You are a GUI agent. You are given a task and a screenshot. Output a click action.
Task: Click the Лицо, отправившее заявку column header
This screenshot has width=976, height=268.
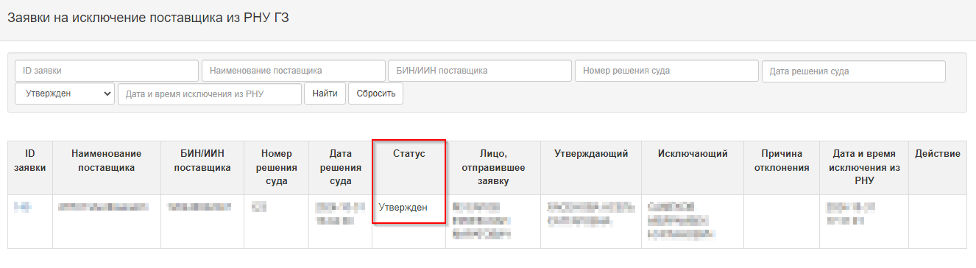coord(493,167)
